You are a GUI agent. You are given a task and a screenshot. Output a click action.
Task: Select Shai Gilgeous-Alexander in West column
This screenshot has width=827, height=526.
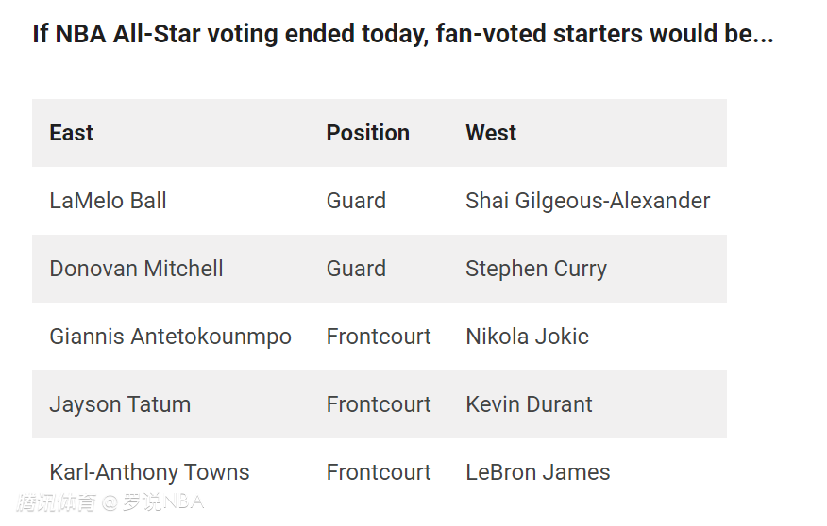pyautogui.click(x=587, y=201)
